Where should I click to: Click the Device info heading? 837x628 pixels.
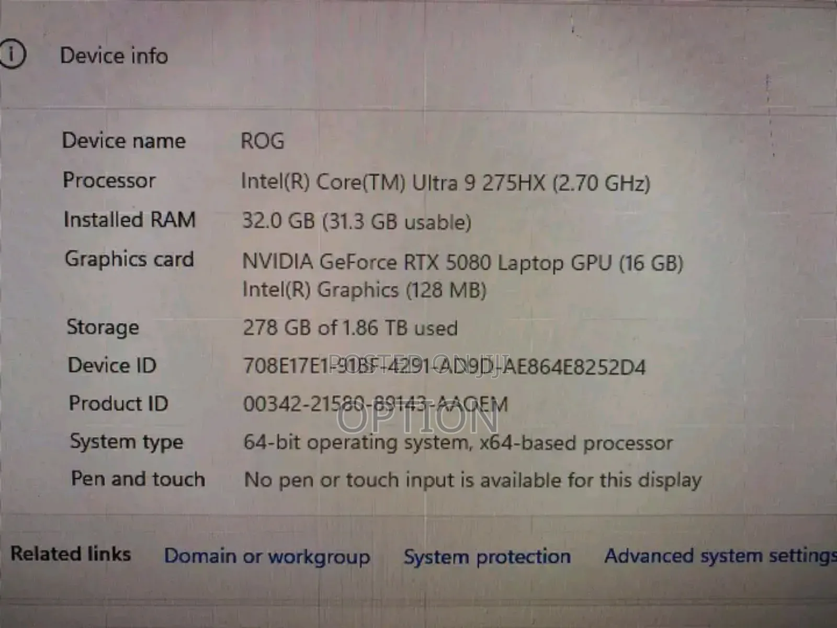coord(114,55)
